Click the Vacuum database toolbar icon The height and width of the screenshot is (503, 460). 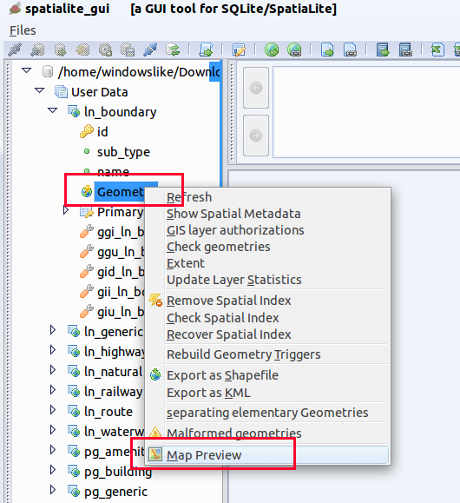pos(173,50)
